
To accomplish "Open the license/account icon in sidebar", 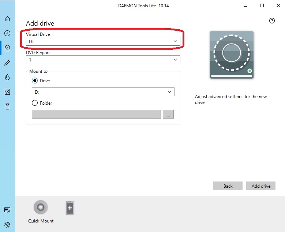I will click(7, 210).
